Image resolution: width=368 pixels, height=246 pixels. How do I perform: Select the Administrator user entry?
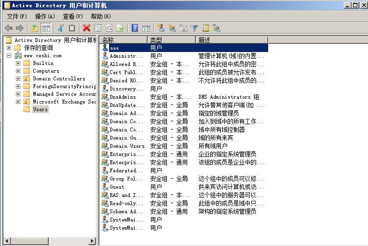tap(126, 56)
